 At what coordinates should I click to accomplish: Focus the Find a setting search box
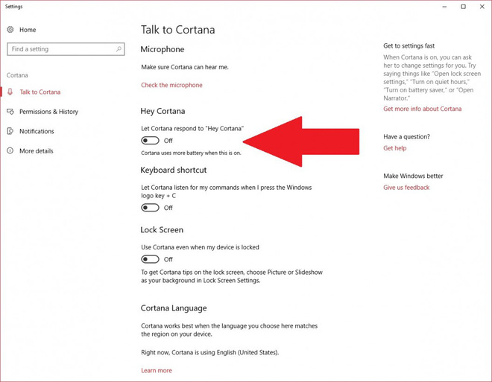pos(60,49)
